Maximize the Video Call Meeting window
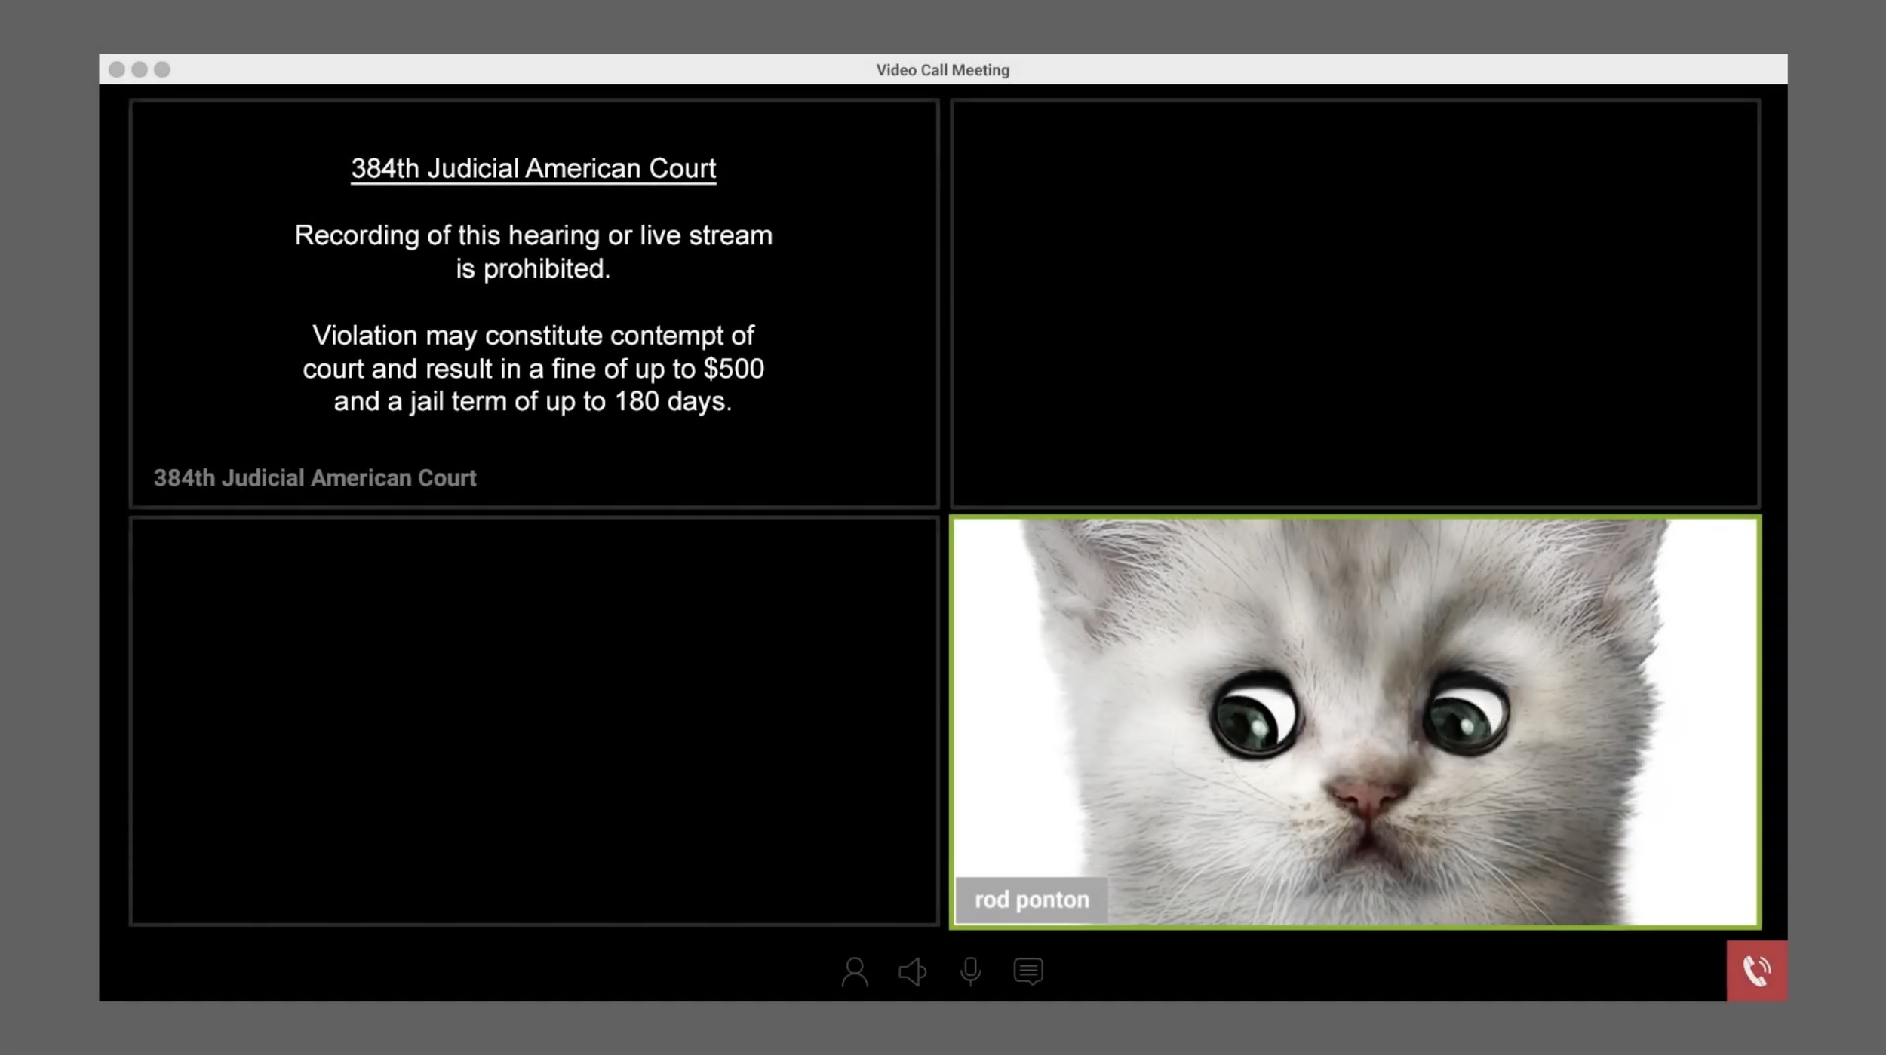The width and height of the screenshot is (1886, 1055). tap(162, 69)
